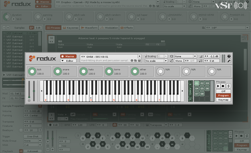The image size is (251, 153).
Task: Open the help question-mark icon in front Redux panel
Action: coord(229,56)
